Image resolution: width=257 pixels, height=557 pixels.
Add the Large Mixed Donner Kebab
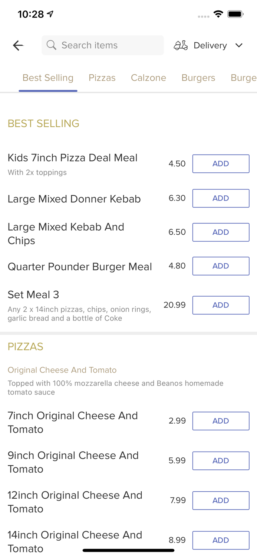(221, 198)
